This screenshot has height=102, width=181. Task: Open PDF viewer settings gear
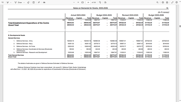click(177, 2)
